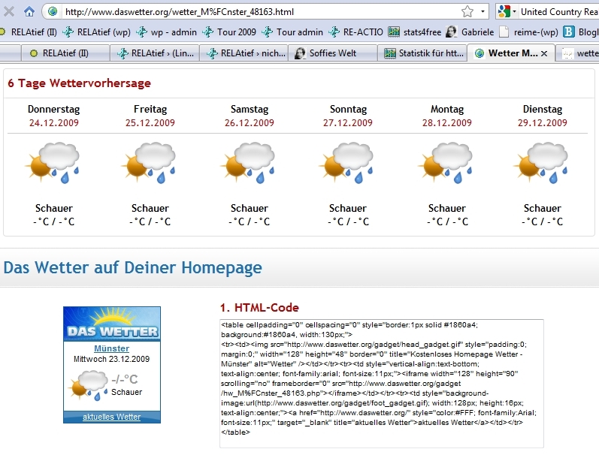Click the Münster link in weather widget
Image resolution: width=599 pixels, height=455 pixels.
pyautogui.click(x=111, y=348)
